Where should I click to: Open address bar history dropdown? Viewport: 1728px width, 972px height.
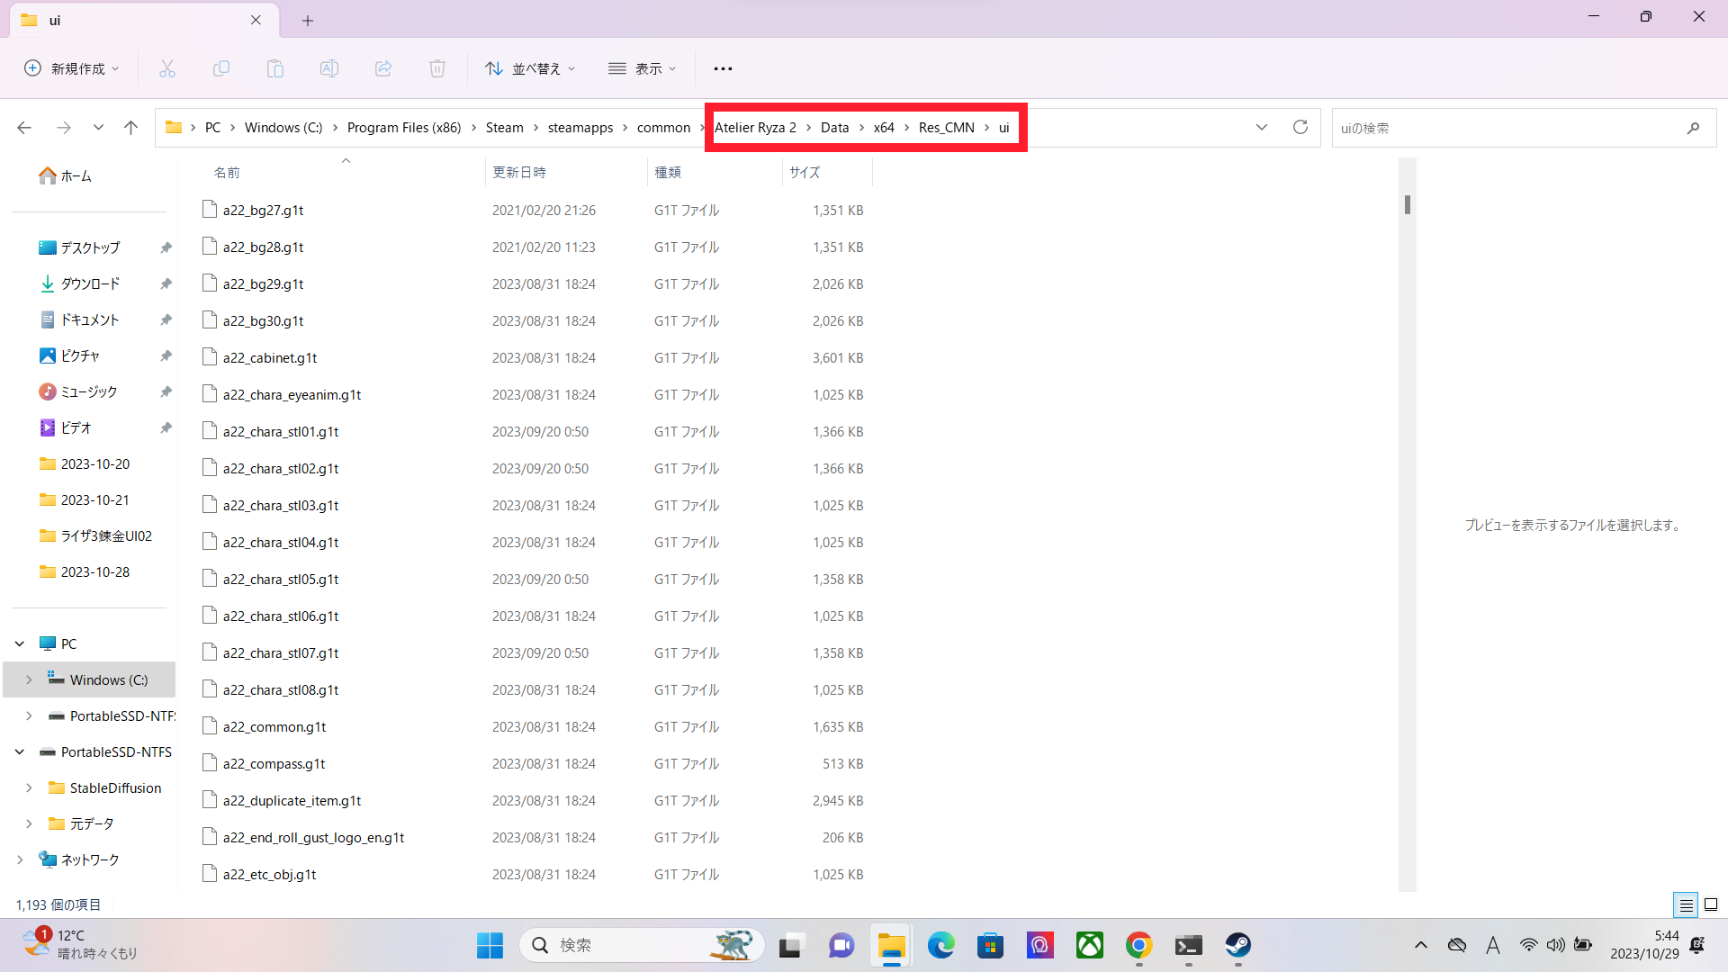coord(1262,128)
